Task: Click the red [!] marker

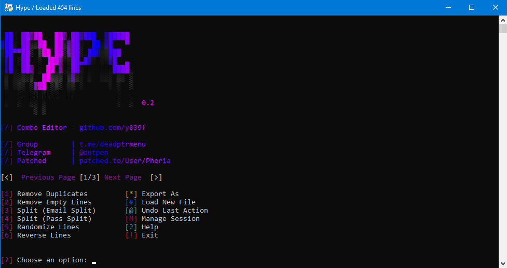Action: tap(131, 235)
